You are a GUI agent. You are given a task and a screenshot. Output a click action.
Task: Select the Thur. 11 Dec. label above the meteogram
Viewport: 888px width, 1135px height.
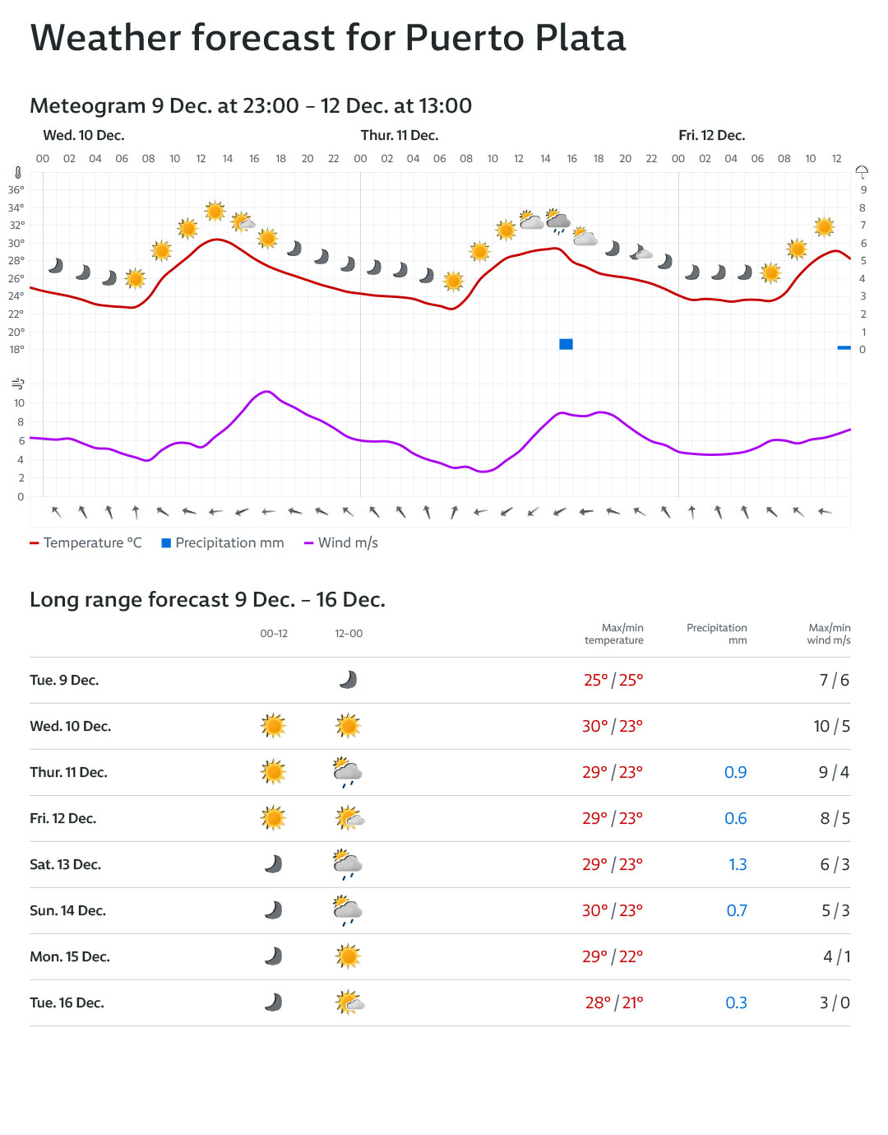click(x=400, y=136)
